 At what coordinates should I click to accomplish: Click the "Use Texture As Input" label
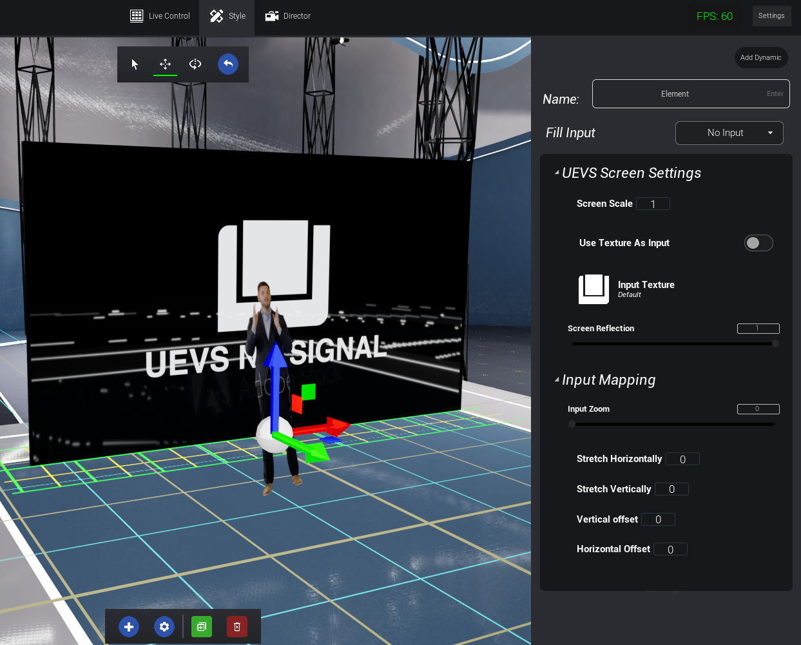(x=624, y=243)
